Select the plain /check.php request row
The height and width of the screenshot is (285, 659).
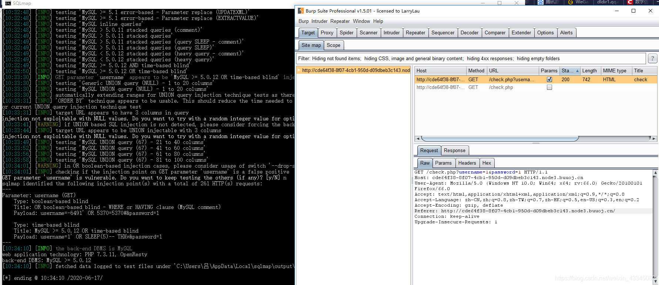pos(536,87)
